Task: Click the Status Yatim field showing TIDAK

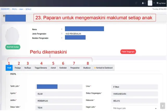Action: pos(59,108)
